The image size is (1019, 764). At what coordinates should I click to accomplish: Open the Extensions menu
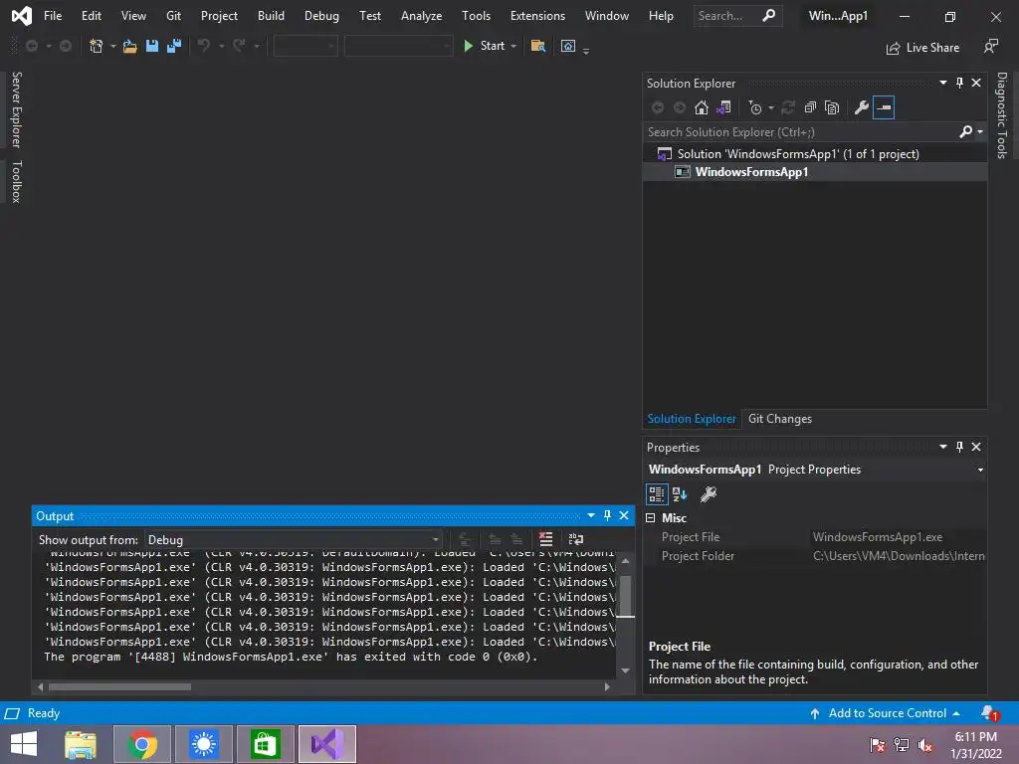537,16
